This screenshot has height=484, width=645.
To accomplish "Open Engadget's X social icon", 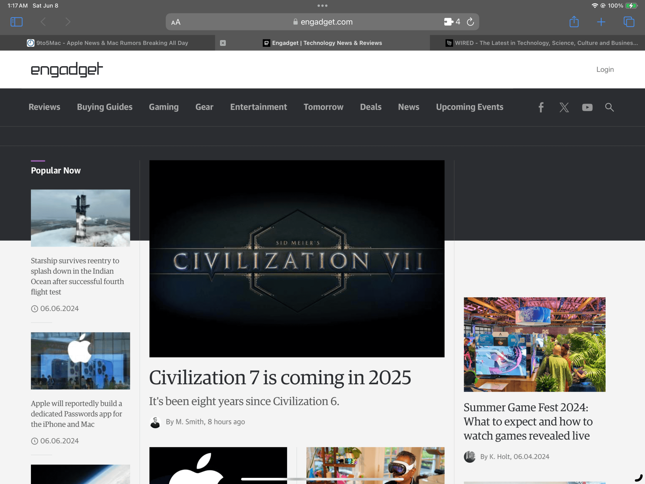I will click(564, 107).
